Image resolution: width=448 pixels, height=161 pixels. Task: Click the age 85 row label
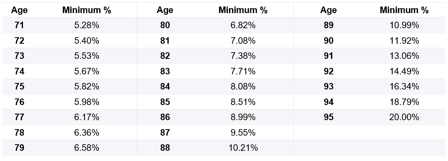[165, 102]
